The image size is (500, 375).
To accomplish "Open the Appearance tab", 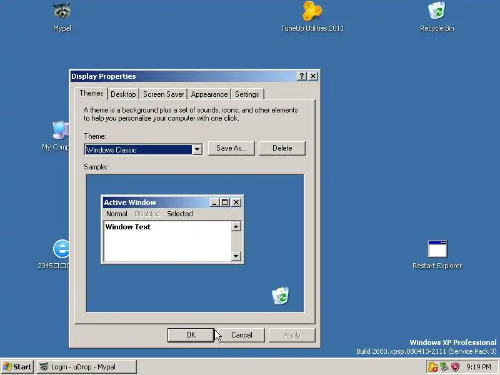I will [x=209, y=94].
